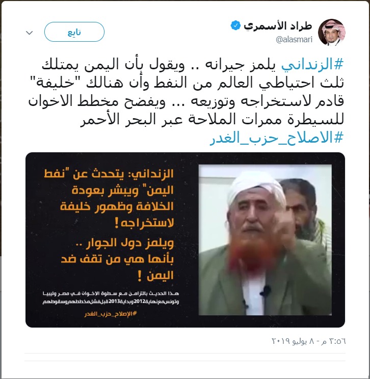Open the #الزنداني hashtag link

coord(312,65)
